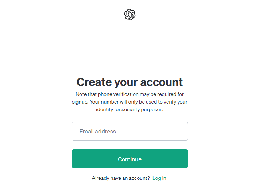This screenshot has width=263, height=186.
Task: Click the word 'Create' in the title
Action: click(x=94, y=82)
